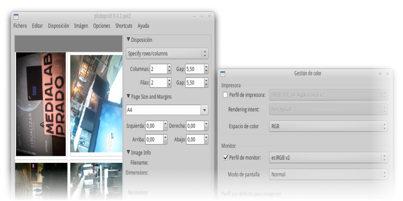
Task: Open the Espacio de color RGB dropdown
Action: tap(328, 127)
